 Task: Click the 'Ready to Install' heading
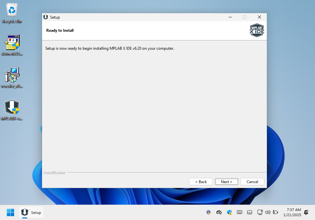60,30
